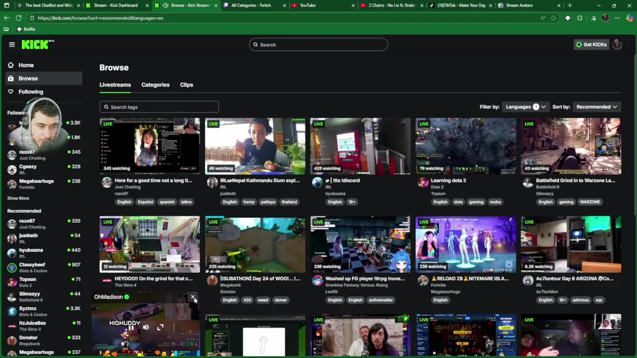Click the adinross tag

tap(580, 300)
